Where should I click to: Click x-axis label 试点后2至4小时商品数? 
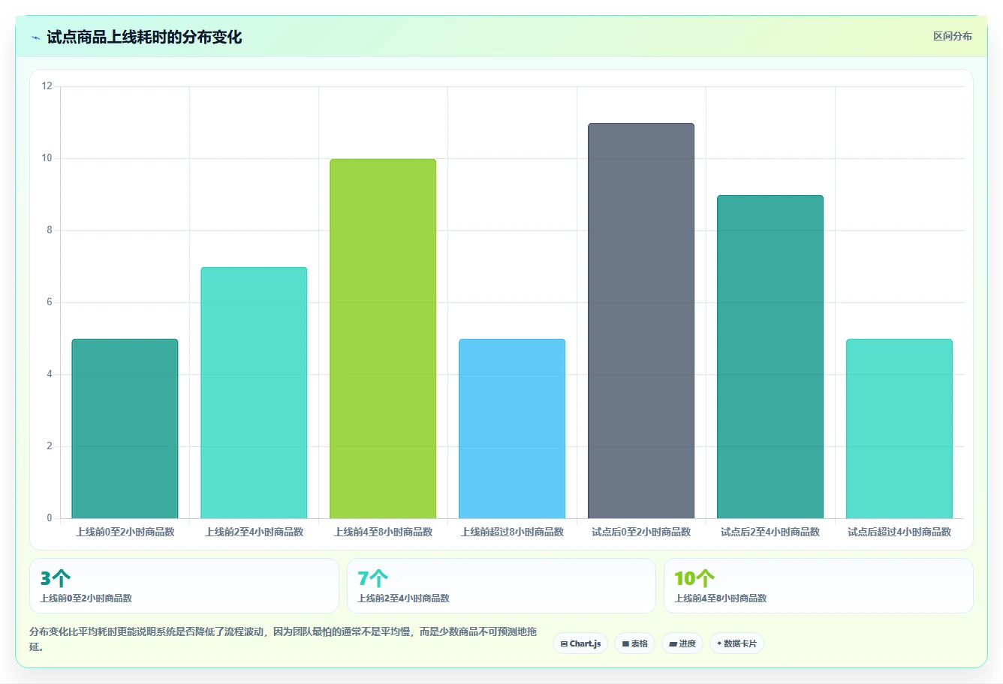pyautogui.click(x=770, y=532)
